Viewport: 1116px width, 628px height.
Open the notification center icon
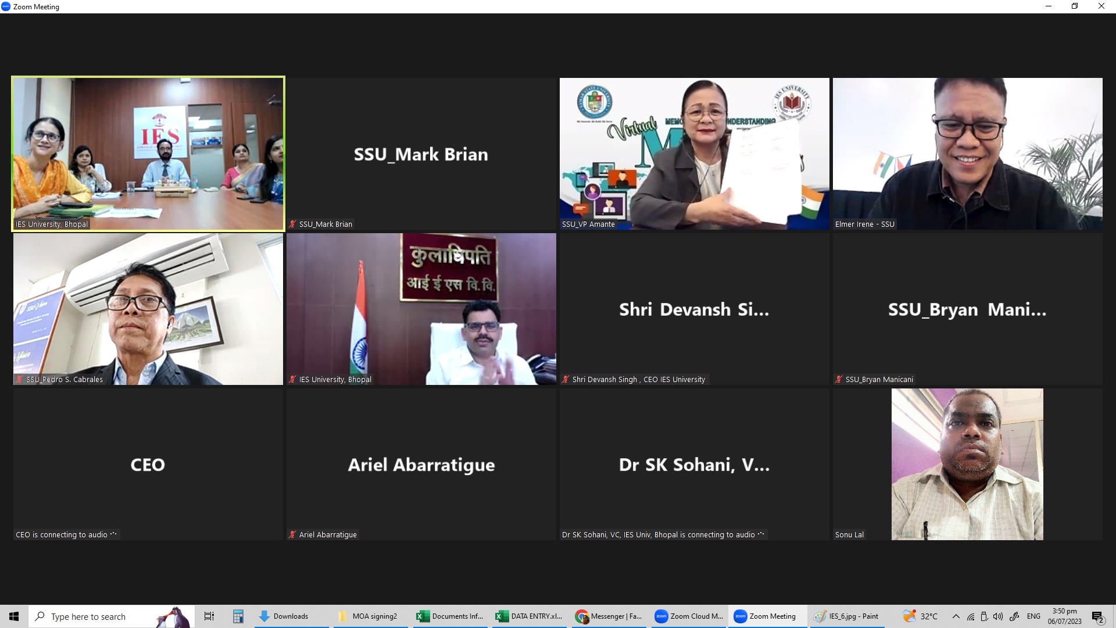pyautogui.click(x=1097, y=617)
